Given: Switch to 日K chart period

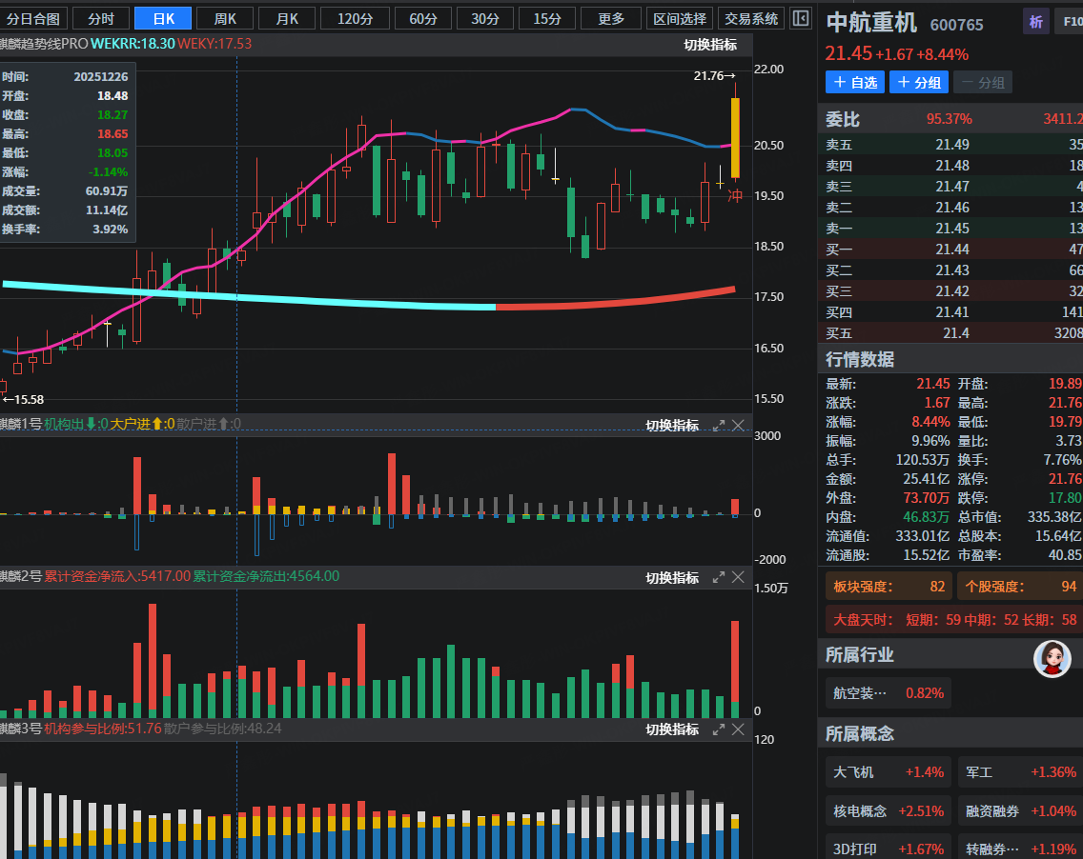Looking at the screenshot, I should (162, 18).
